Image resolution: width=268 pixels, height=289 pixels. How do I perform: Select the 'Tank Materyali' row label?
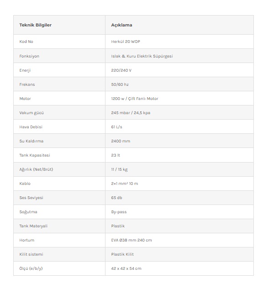coord(33,226)
